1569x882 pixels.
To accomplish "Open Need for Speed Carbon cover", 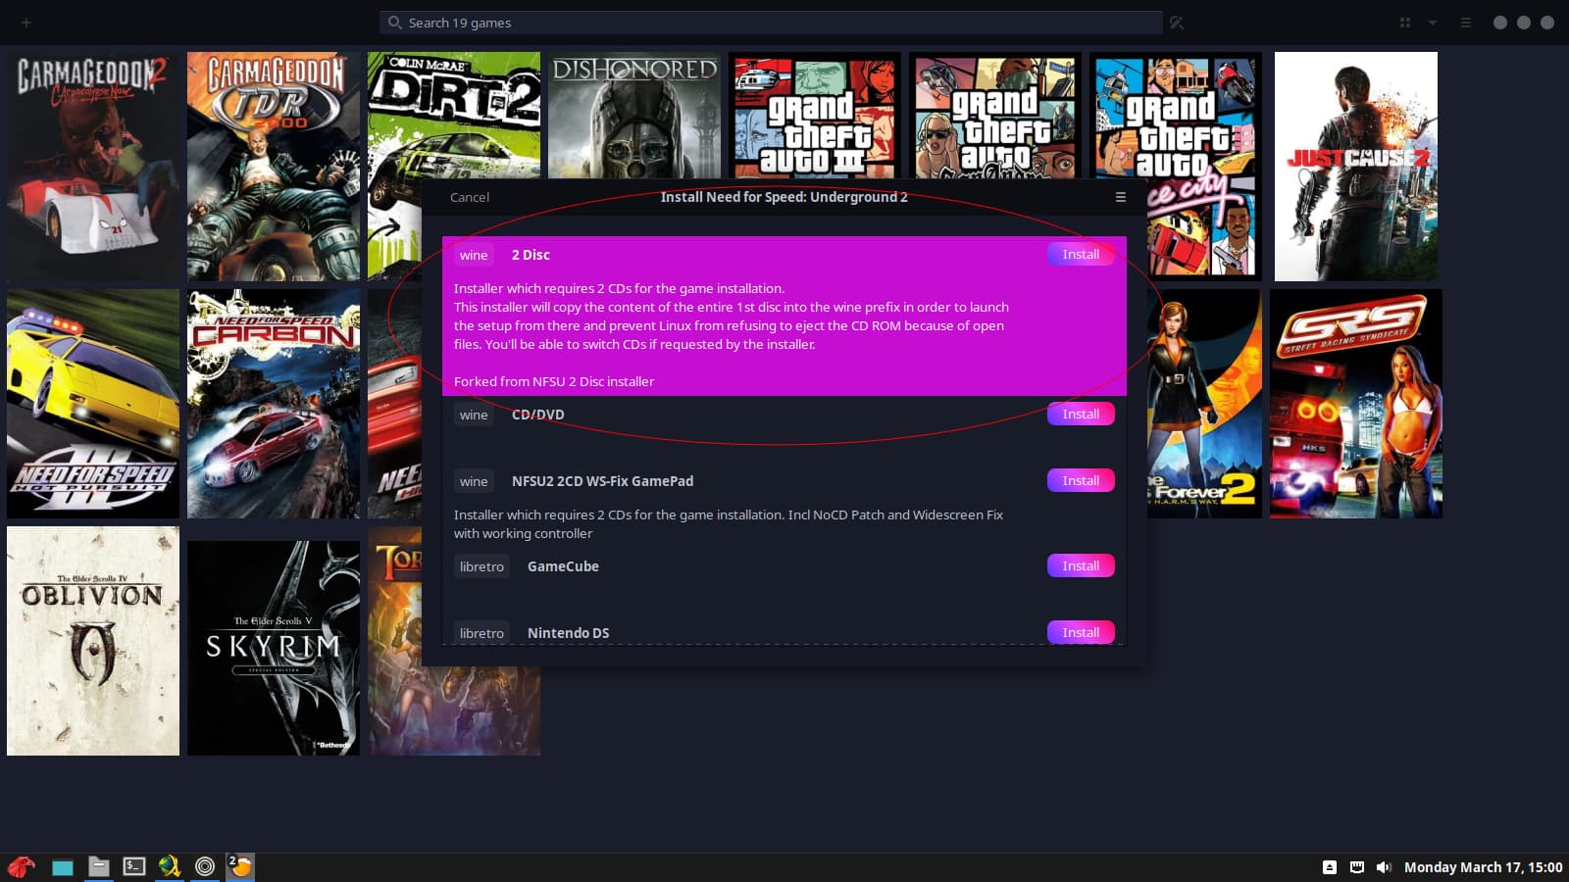I will coord(274,404).
